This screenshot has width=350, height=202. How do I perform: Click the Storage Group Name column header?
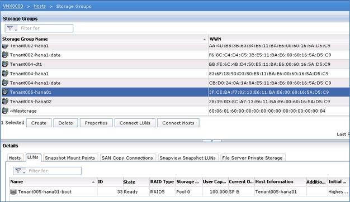click(x=105, y=39)
